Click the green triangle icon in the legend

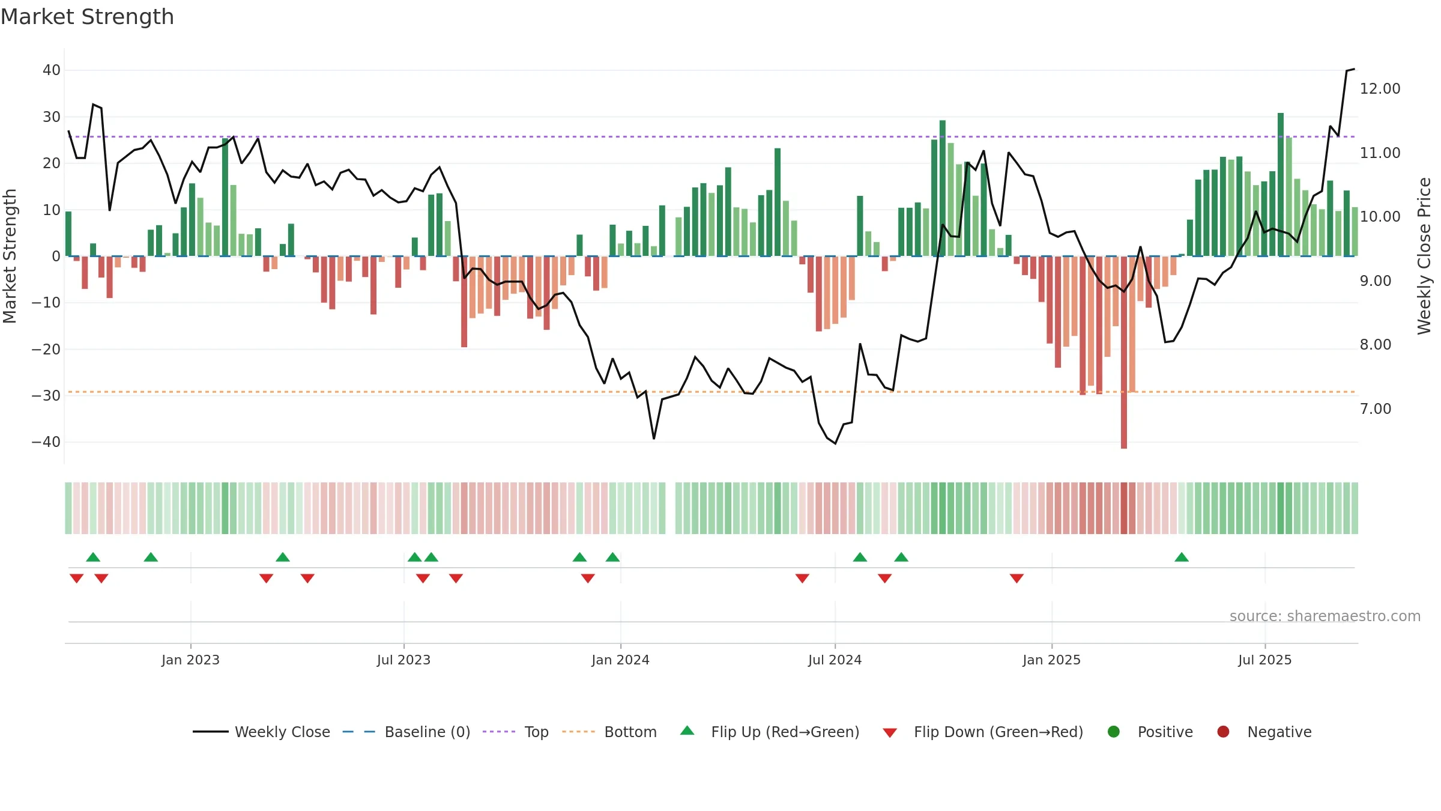687,731
